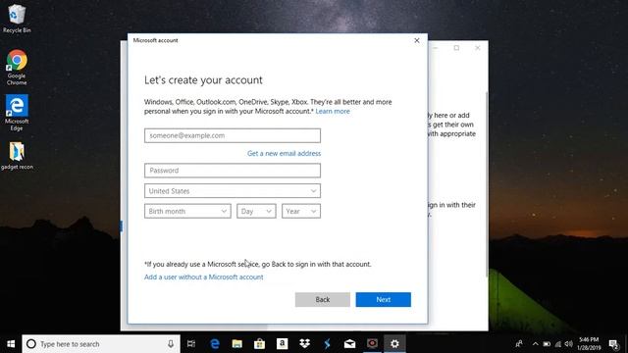Go Back in the account dialog
628x353 pixels.
tap(323, 299)
